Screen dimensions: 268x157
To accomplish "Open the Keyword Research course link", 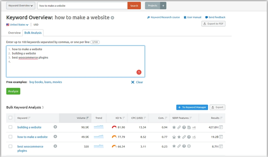I will coord(163,17).
